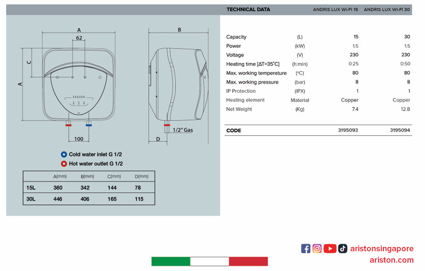Click the dimension value 446

pyautogui.click(x=58, y=199)
